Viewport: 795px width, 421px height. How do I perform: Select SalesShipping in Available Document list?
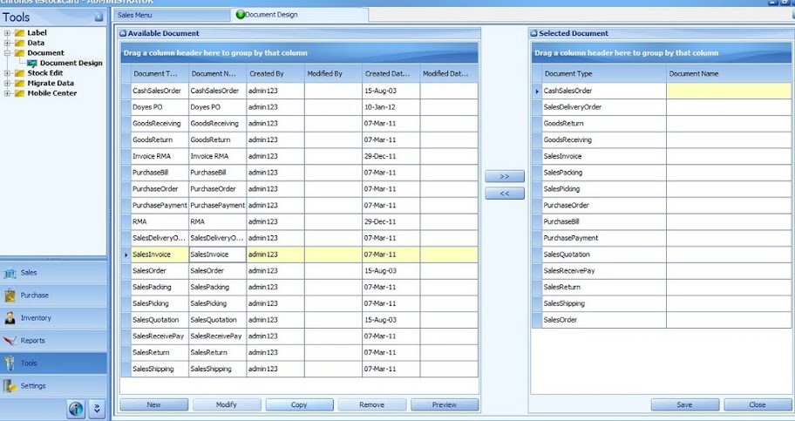click(x=300, y=369)
